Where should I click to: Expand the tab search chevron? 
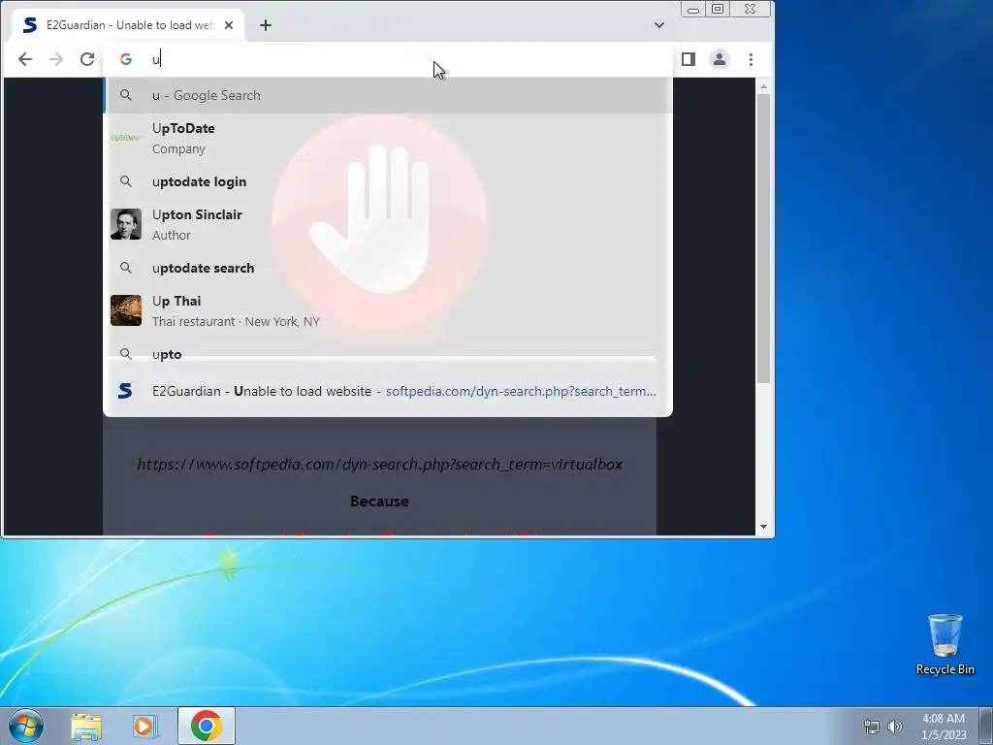[658, 25]
